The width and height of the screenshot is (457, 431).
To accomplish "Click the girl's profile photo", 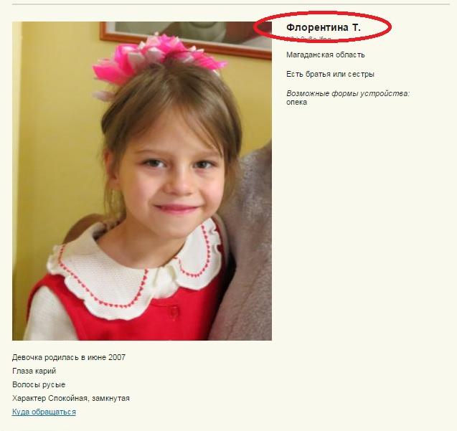I will point(142,181).
